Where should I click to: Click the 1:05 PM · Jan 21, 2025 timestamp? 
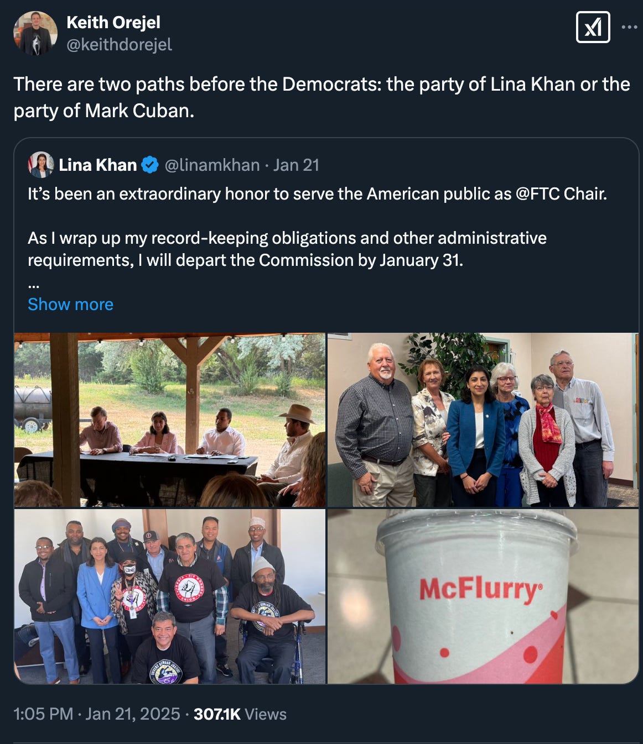point(97,714)
